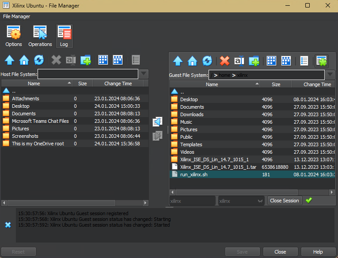Click the Reset button

click(x=18, y=252)
